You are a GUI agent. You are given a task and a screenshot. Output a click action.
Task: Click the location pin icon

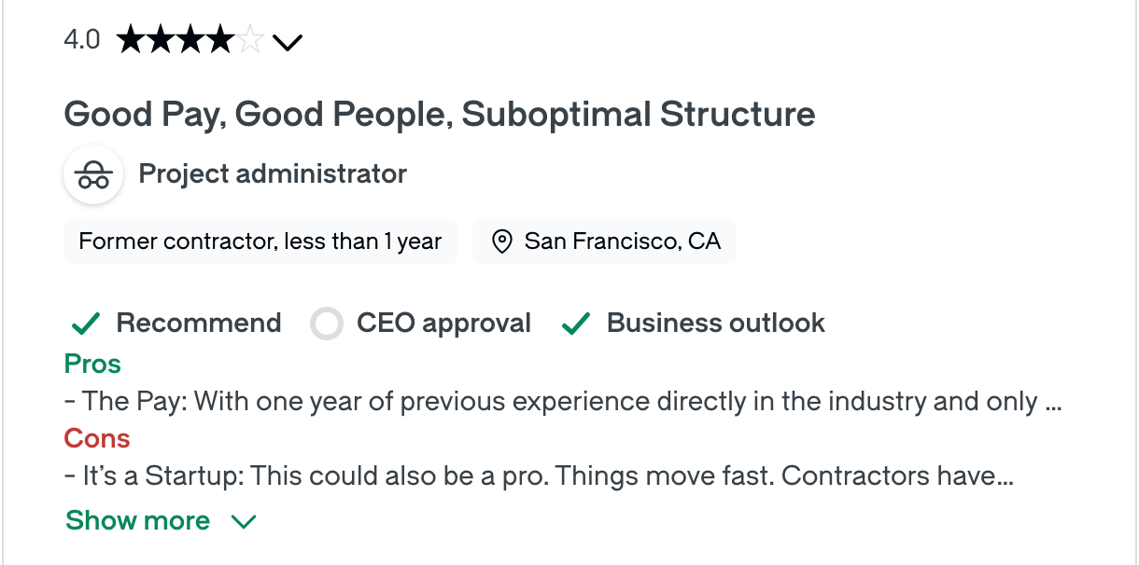[x=502, y=242]
